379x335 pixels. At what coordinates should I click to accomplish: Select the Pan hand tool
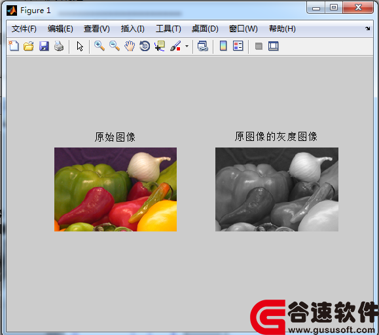pyautogui.click(x=130, y=46)
